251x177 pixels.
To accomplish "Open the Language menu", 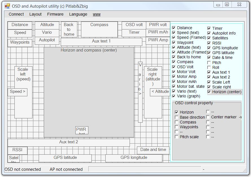I will [x=78, y=14].
